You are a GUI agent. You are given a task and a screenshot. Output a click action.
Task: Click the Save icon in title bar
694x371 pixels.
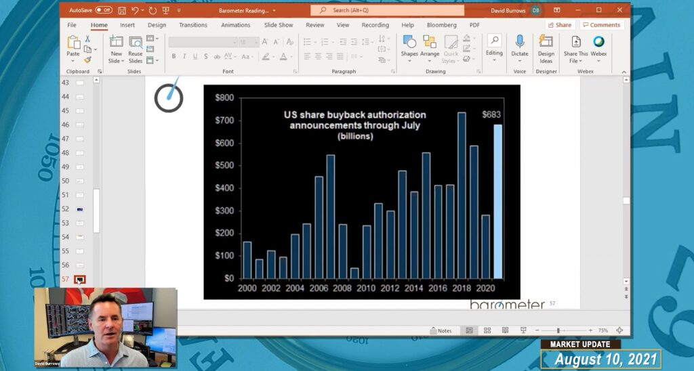tap(122, 10)
